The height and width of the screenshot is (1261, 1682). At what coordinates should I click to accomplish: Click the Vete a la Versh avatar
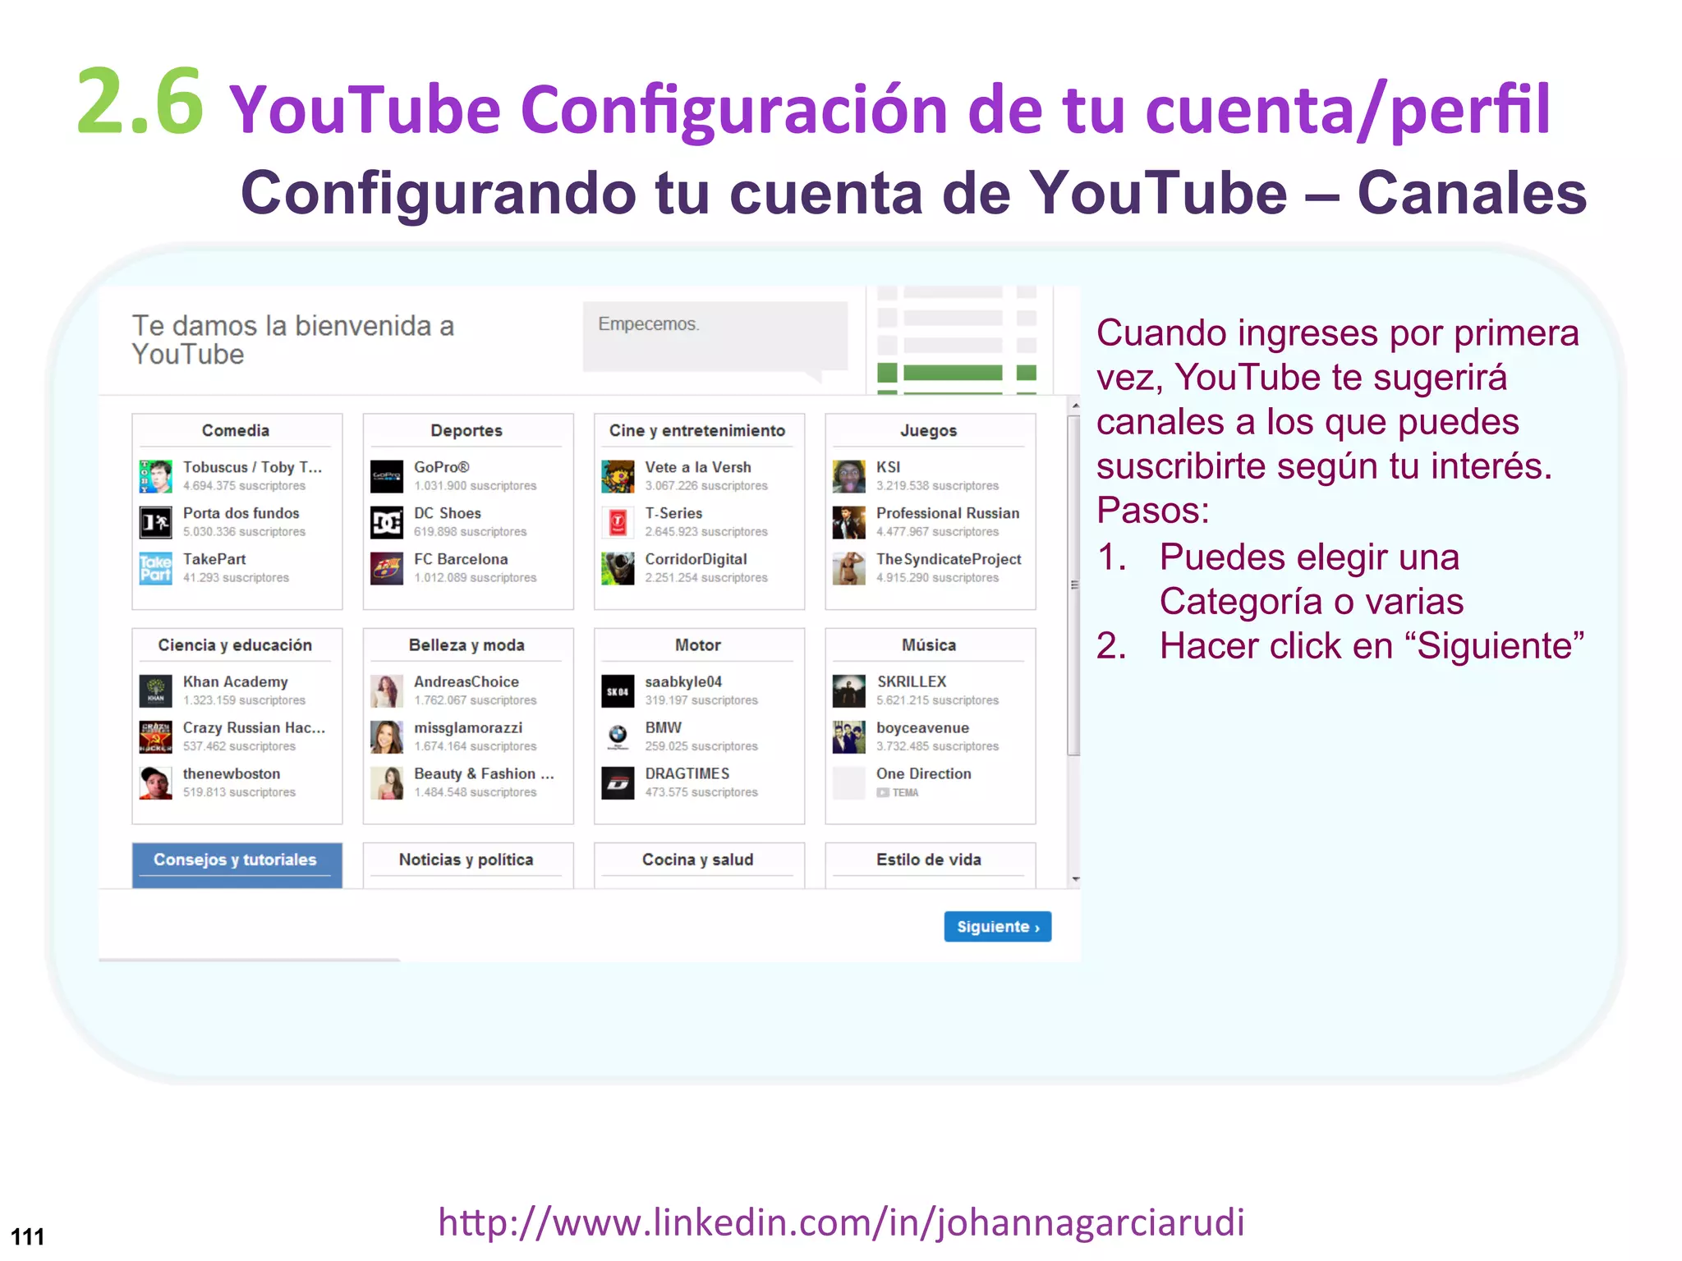point(618,476)
